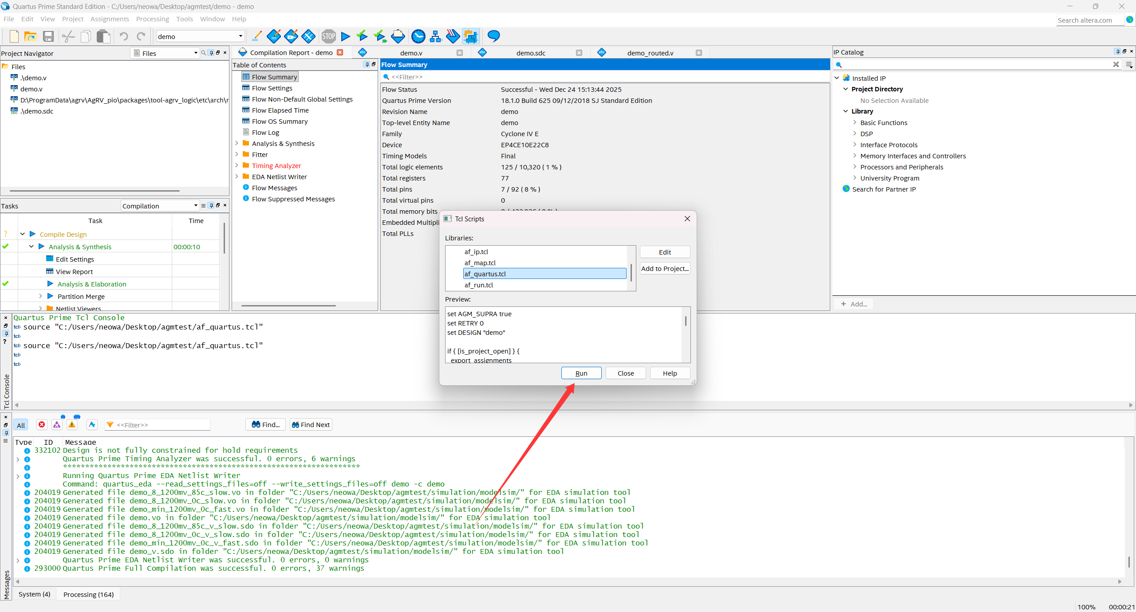Expand the Timing Analyzer report folder
This screenshot has height=612, width=1136.
237,165
